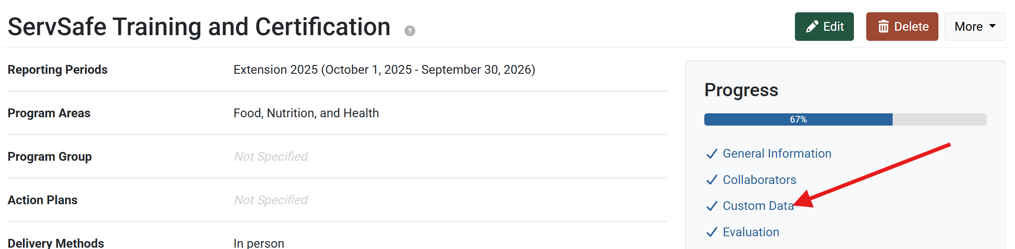Expand the More dropdown menu

(x=975, y=27)
